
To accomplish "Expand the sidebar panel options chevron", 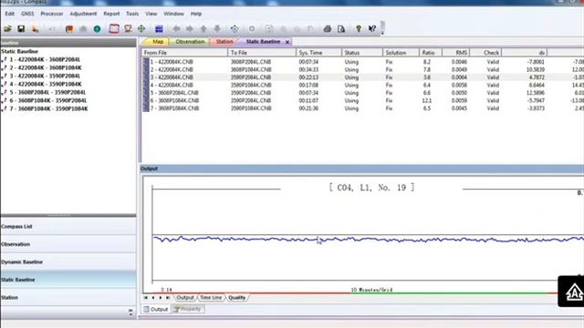I will [x=130, y=312].
